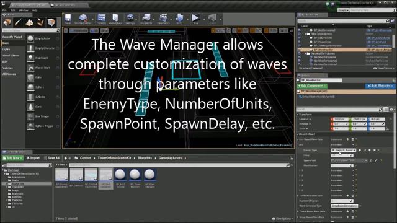Open the Edit menu
Image resolution: width=397 pixels, height=223 pixels.
(x=13, y=11)
